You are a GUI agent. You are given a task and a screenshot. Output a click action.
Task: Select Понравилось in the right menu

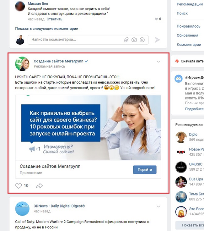pyautogui.click(x=188, y=26)
